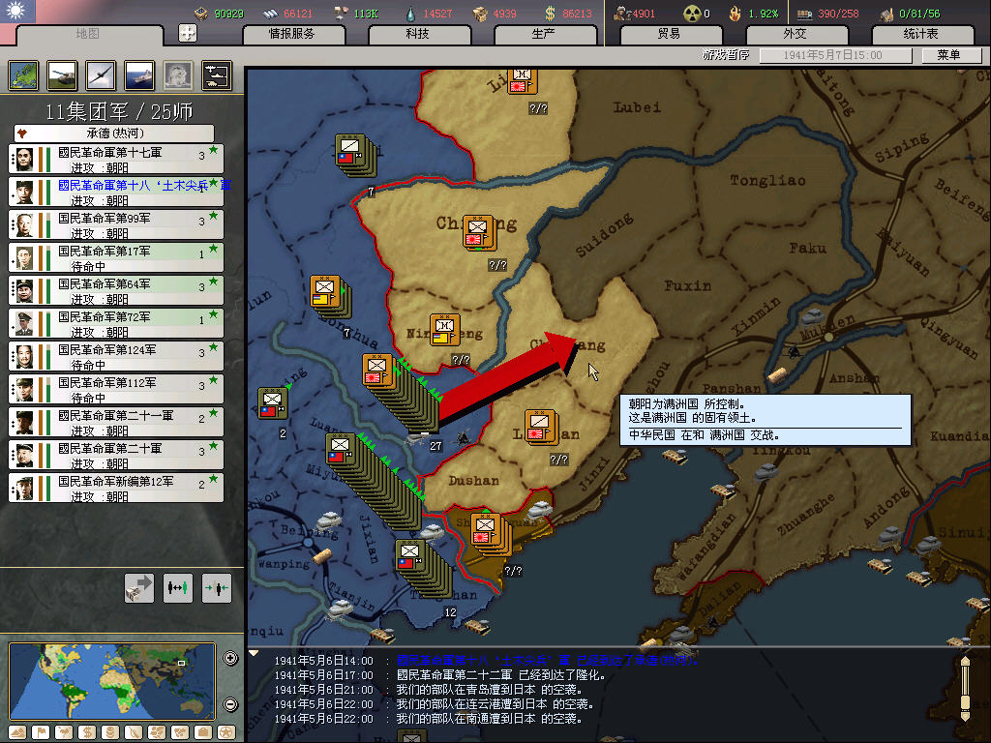
Task: Open the 情报服务 intelligence tab
Action: [x=292, y=34]
